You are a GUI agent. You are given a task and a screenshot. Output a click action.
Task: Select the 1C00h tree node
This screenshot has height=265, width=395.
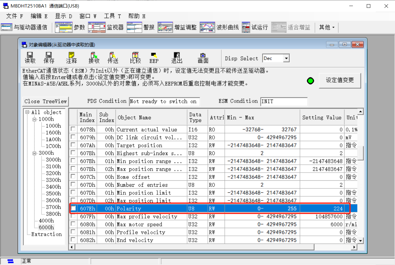coord(53,146)
